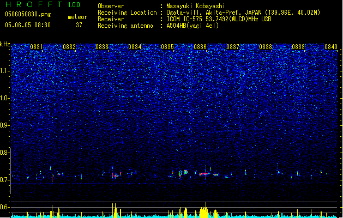Click the Receiving Location label
The height and width of the screenshot is (218, 343).
click(127, 13)
